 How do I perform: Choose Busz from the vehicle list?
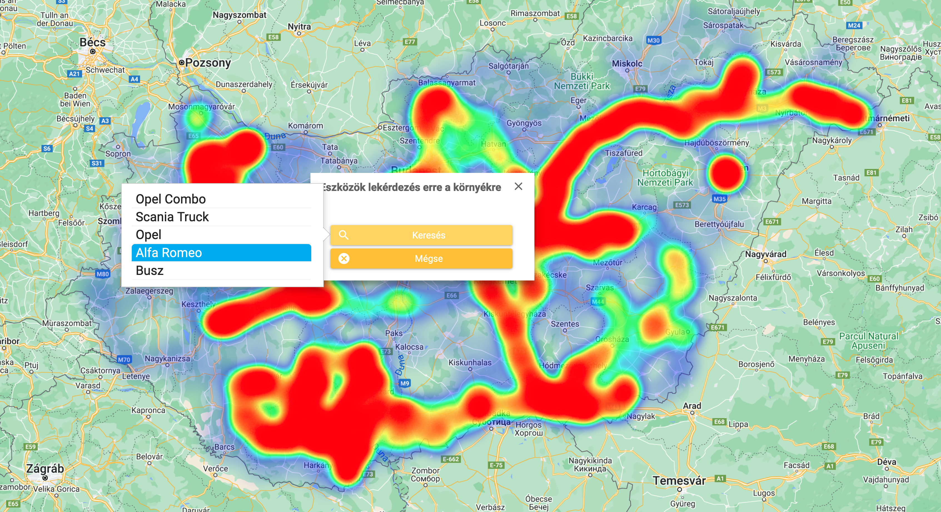point(221,271)
